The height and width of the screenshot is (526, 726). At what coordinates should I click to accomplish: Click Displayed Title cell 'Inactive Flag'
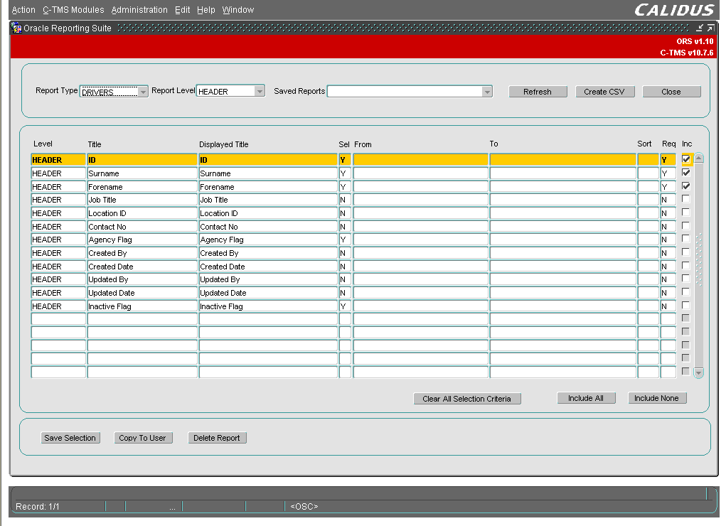pos(267,306)
